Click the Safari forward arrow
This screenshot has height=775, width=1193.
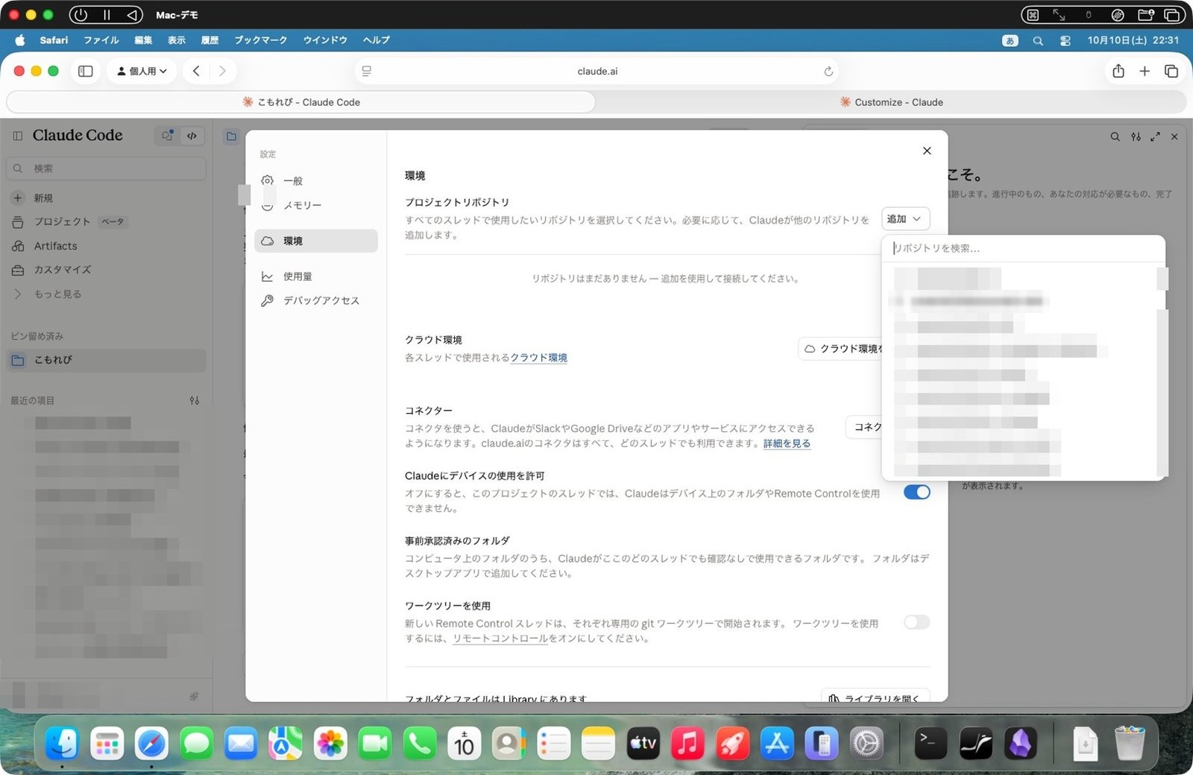(x=222, y=71)
